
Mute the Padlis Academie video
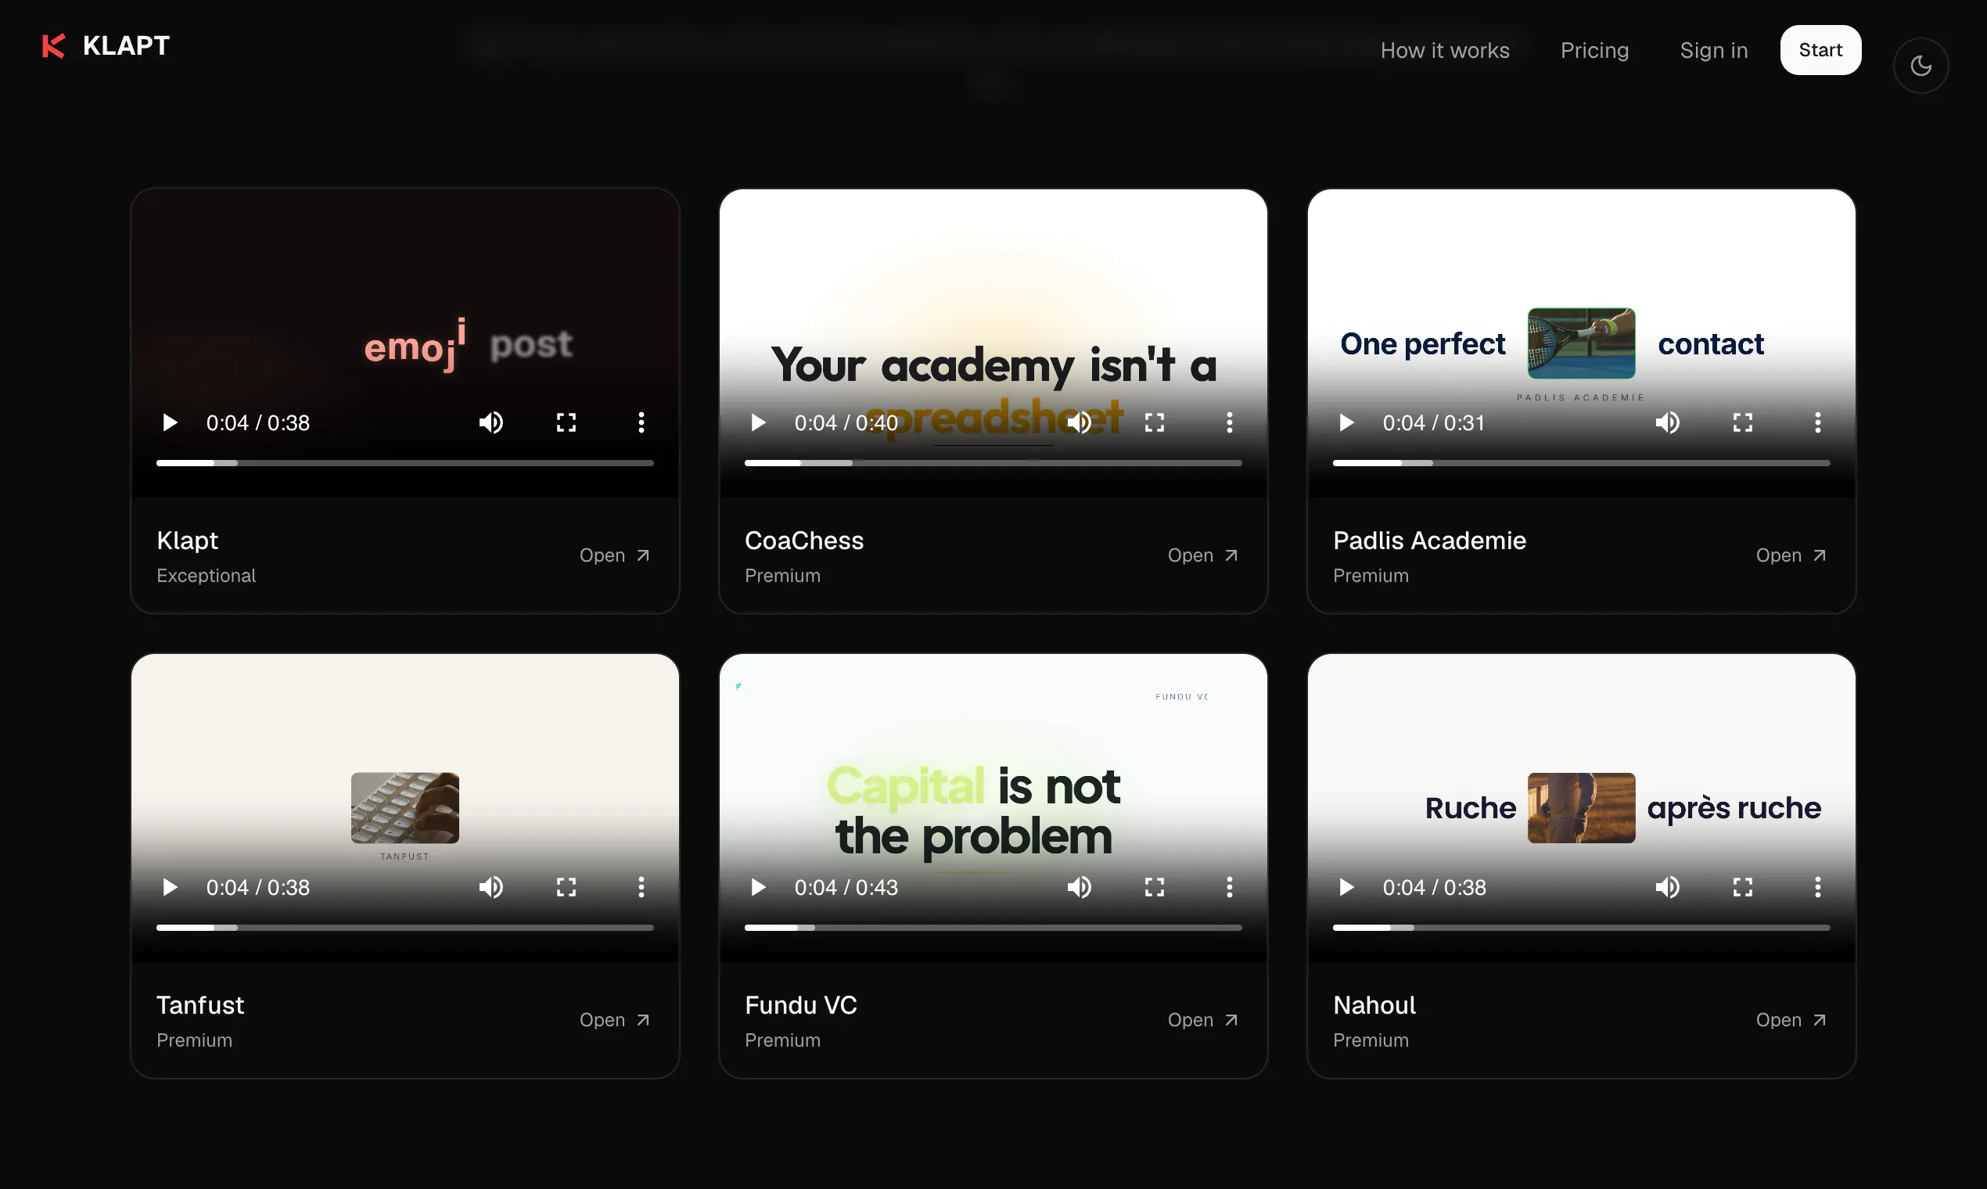click(1667, 422)
